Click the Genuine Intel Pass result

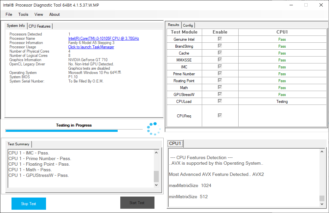(282, 39)
